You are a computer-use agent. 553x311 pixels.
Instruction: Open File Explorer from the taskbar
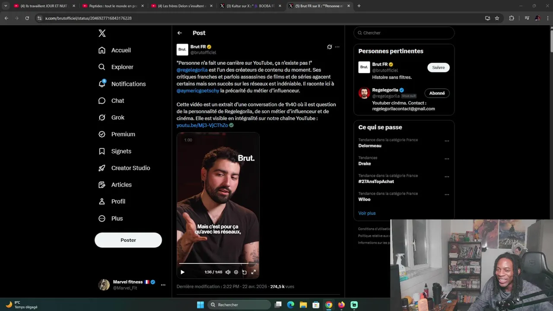pos(303,305)
